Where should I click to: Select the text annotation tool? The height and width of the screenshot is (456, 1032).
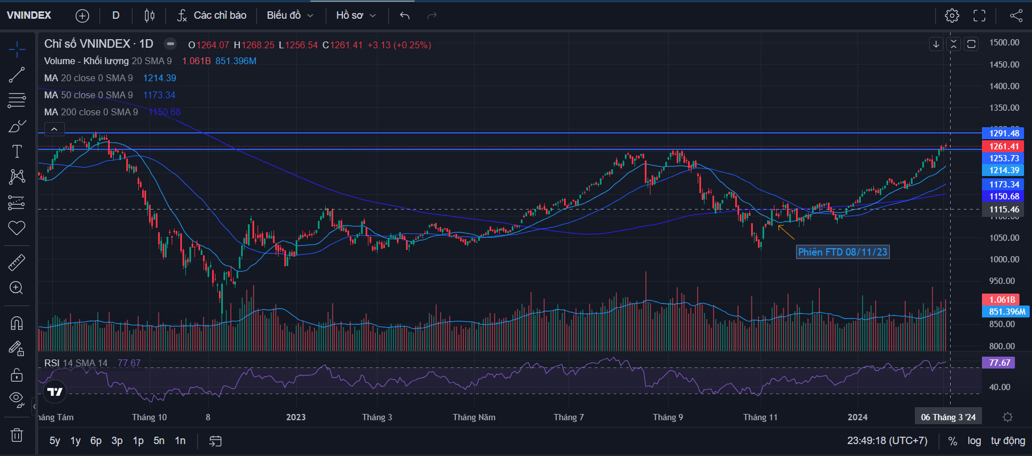17,152
